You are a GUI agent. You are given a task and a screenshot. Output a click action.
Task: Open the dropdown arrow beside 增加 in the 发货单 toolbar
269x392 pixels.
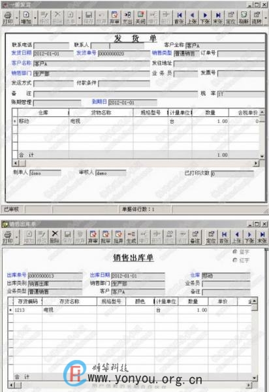(35, 18)
